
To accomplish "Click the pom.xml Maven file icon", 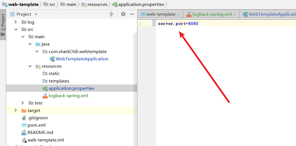I will 24,125.
